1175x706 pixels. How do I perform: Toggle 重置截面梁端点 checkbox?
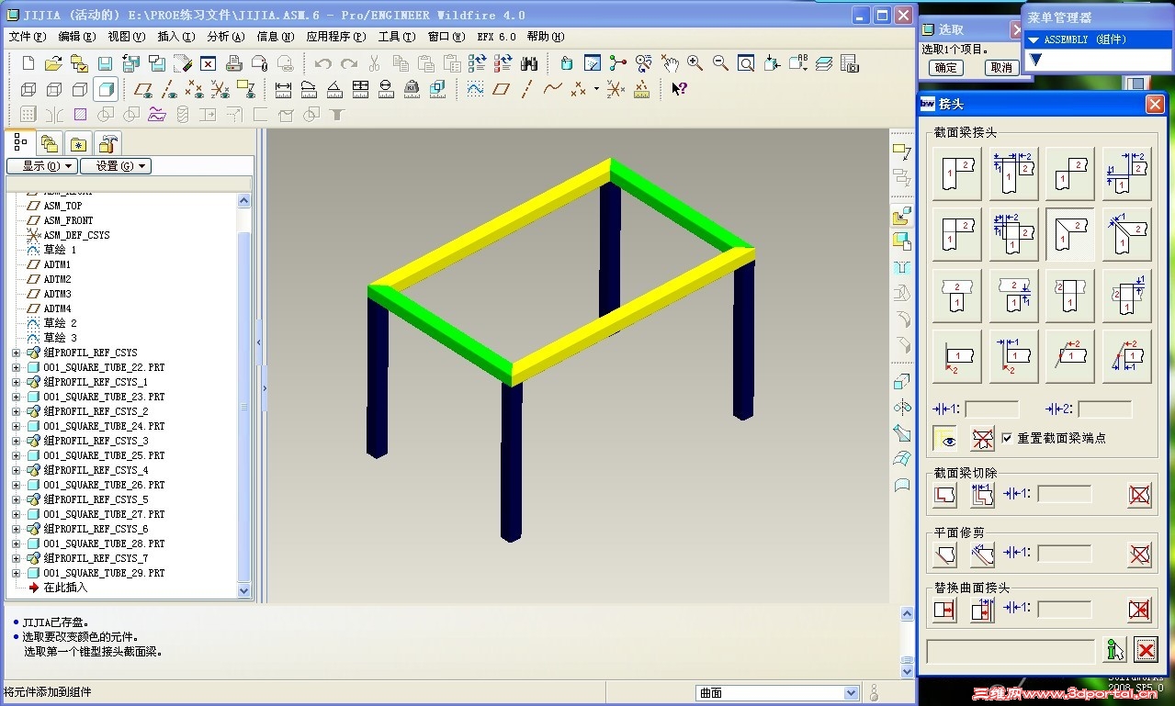coord(1007,438)
